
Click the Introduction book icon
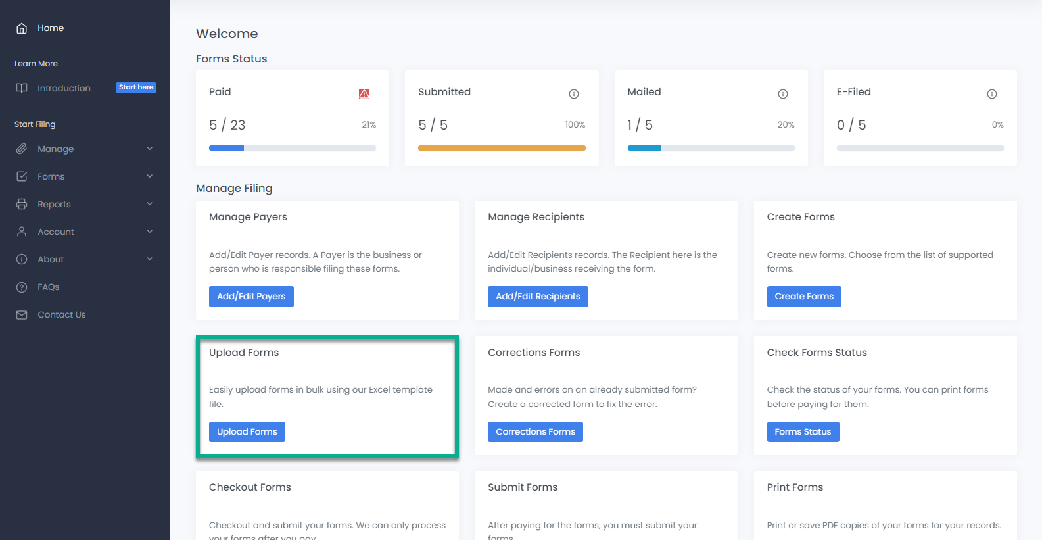[x=22, y=88]
